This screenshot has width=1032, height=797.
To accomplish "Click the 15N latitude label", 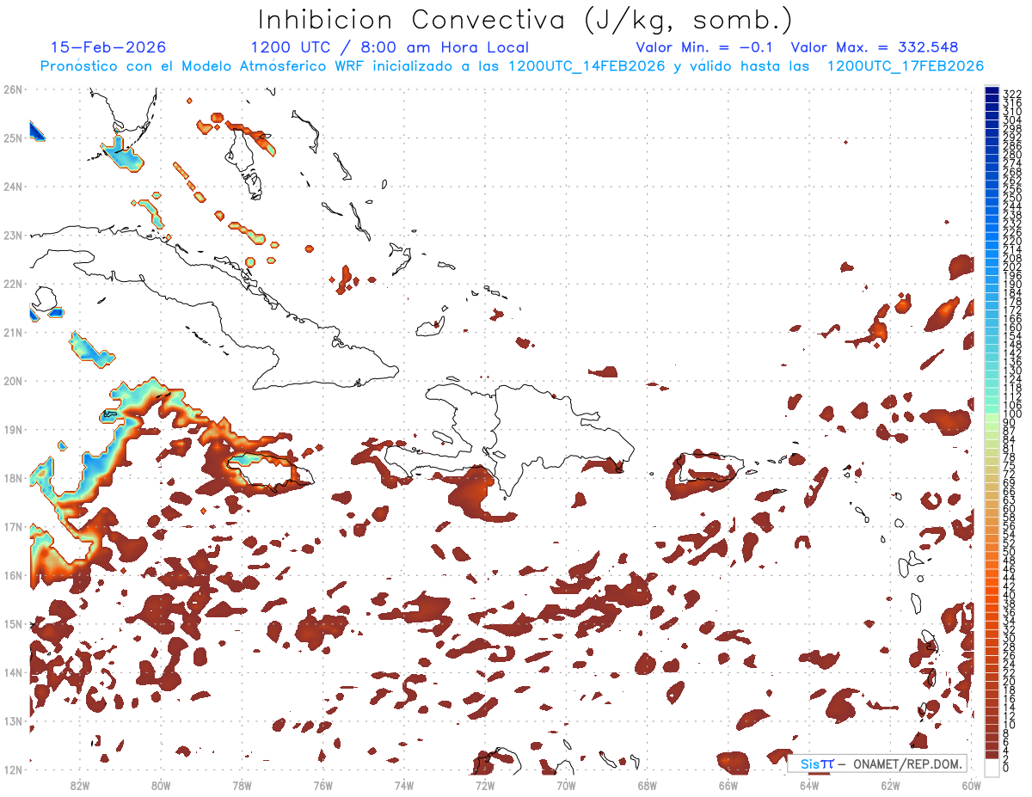I will click(x=13, y=623).
